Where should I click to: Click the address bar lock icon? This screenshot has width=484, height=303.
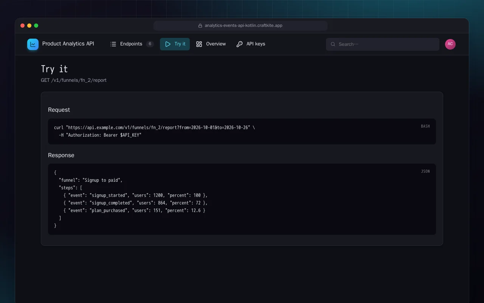pos(200,26)
